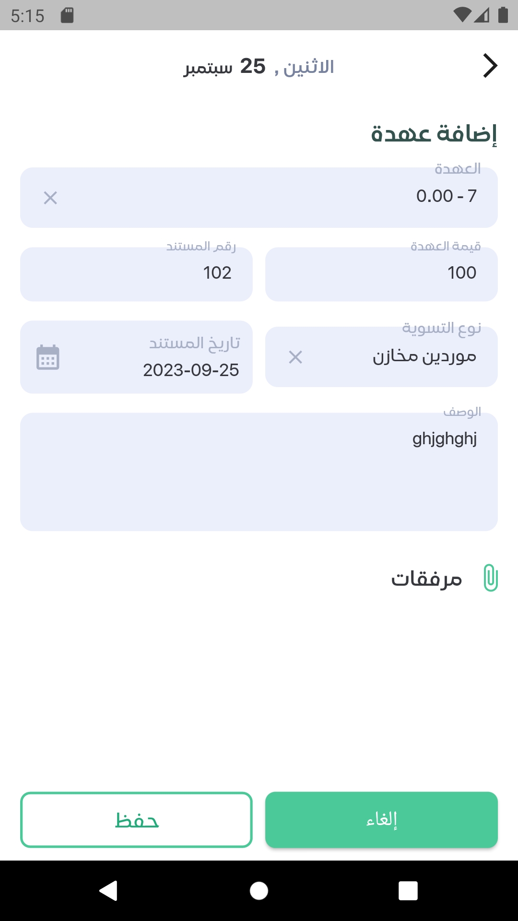518x921 pixels.
Task: Open the العهدة dropdown showing 0.00 - 7
Action: [x=288, y=198]
